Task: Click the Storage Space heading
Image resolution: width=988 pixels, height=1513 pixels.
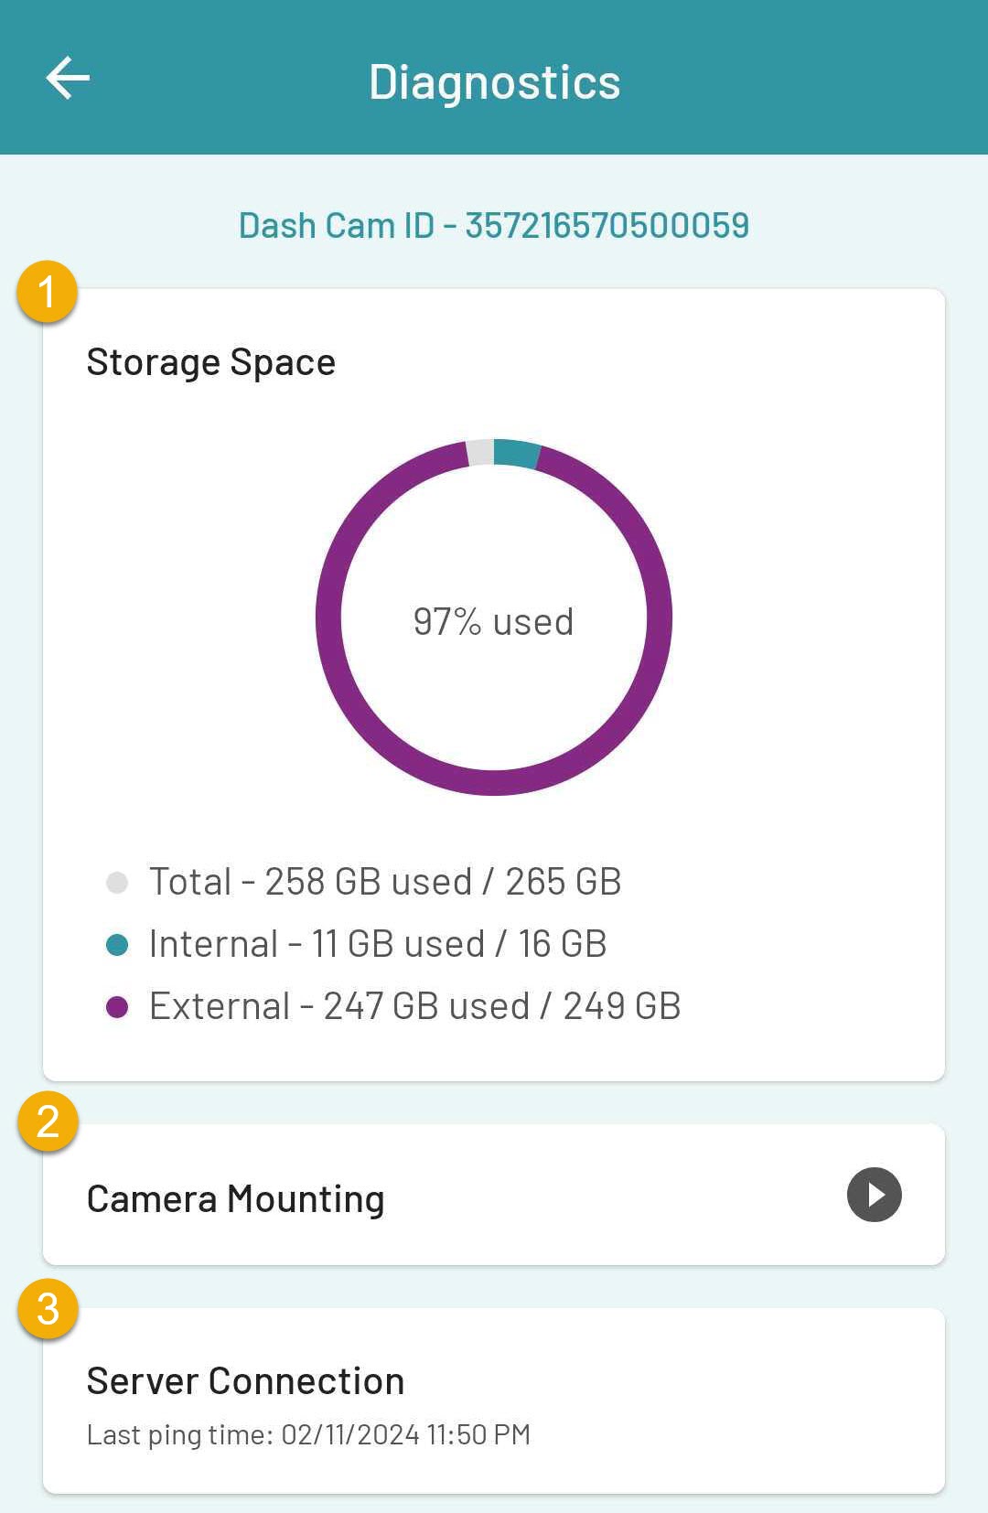Action: tap(211, 362)
